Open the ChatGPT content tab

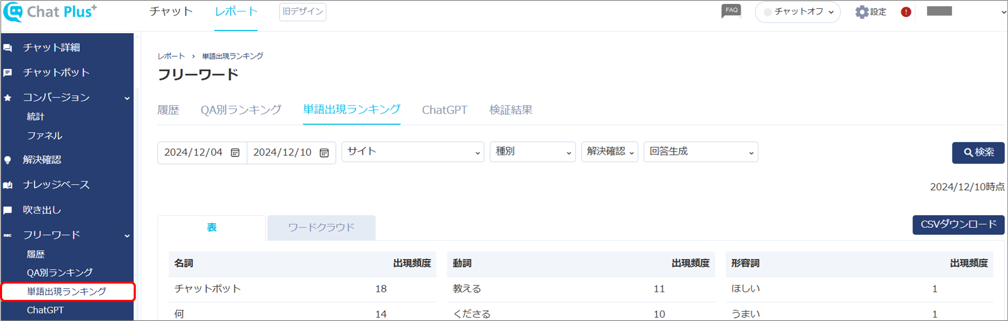click(444, 110)
